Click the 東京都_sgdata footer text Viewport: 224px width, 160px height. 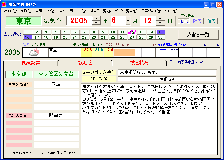click(22, 153)
